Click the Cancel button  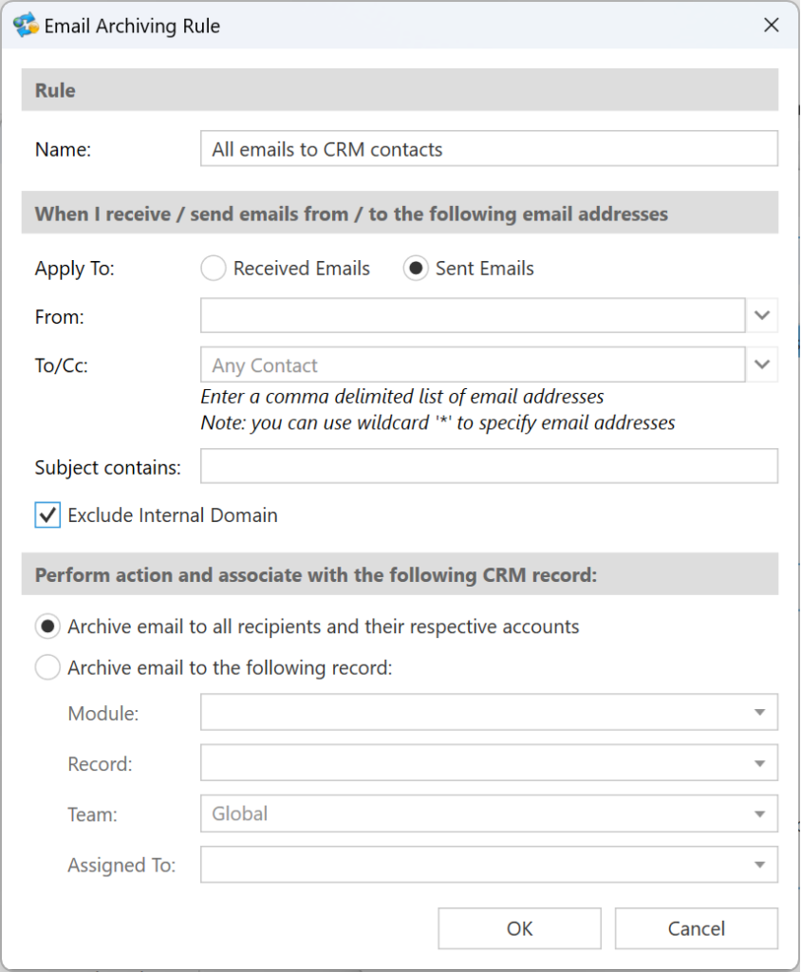click(697, 928)
